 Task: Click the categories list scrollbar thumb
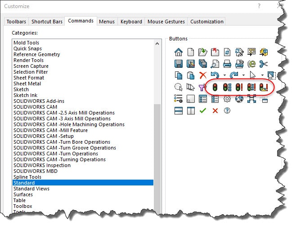click(157, 159)
